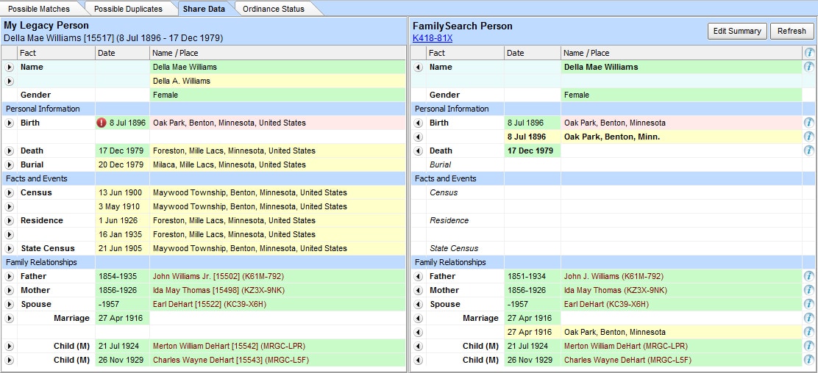Image resolution: width=818 pixels, height=373 pixels.
Task: Click the Edit Summary button
Action: [737, 32]
